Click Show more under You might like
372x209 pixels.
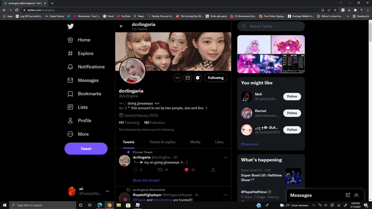pyautogui.click(x=250, y=144)
